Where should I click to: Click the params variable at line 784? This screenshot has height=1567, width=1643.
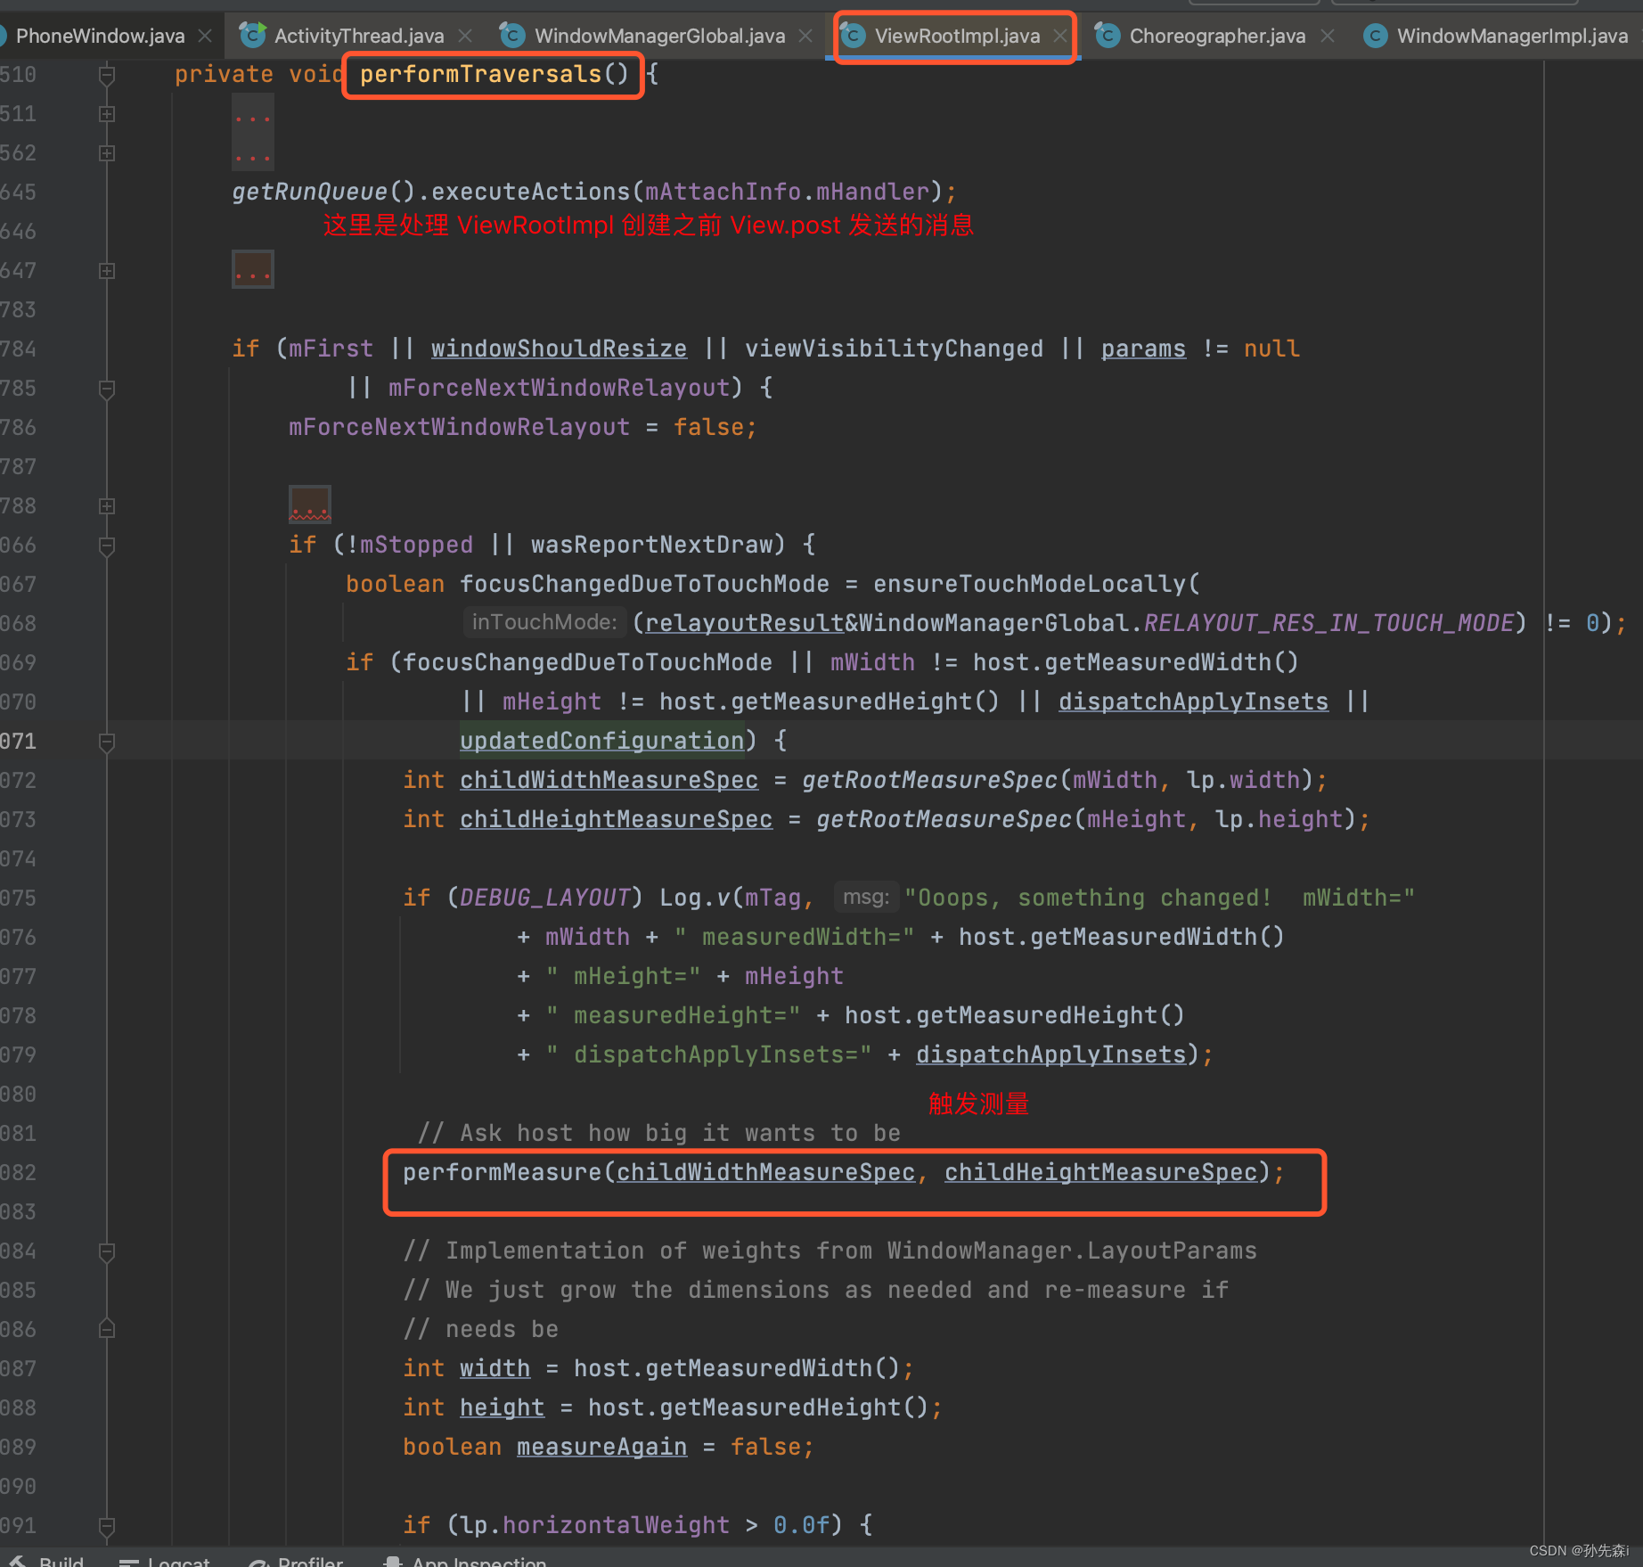pos(1143,349)
